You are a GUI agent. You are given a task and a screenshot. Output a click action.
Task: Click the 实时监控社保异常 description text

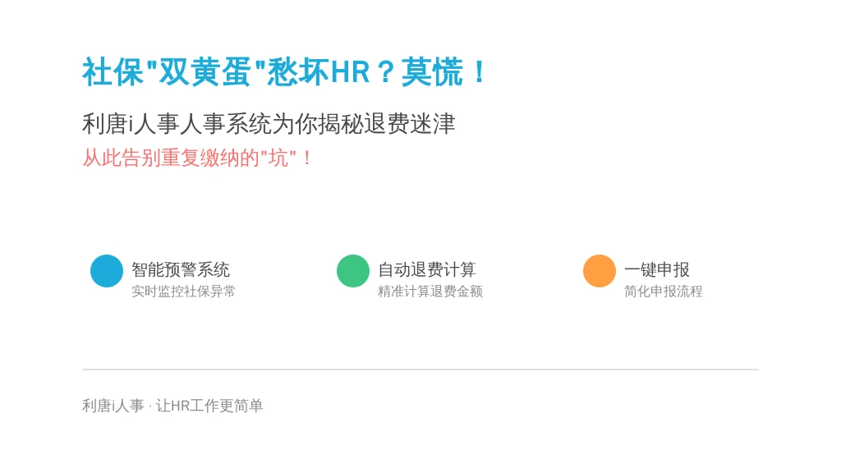click(x=183, y=292)
